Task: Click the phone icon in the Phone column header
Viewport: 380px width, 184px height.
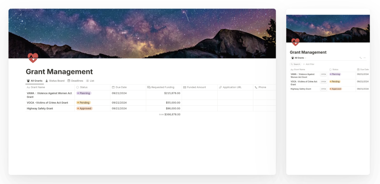Action: pos(256,87)
